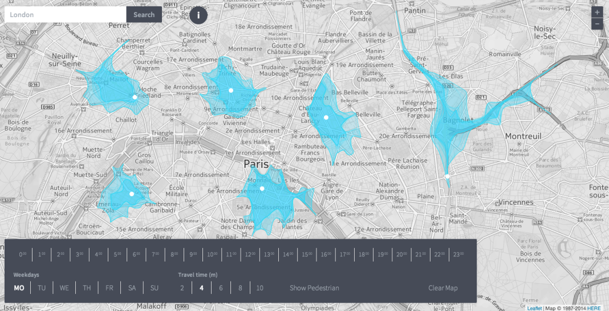The height and width of the screenshot is (311, 609).
Task: Click the white marker near Clichy-Trinité
Action: pyautogui.click(x=231, y=90)
